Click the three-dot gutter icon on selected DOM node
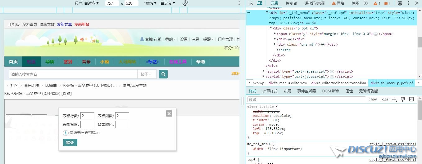Viewport: 422px width, 164px height. (x=248, y=13)
